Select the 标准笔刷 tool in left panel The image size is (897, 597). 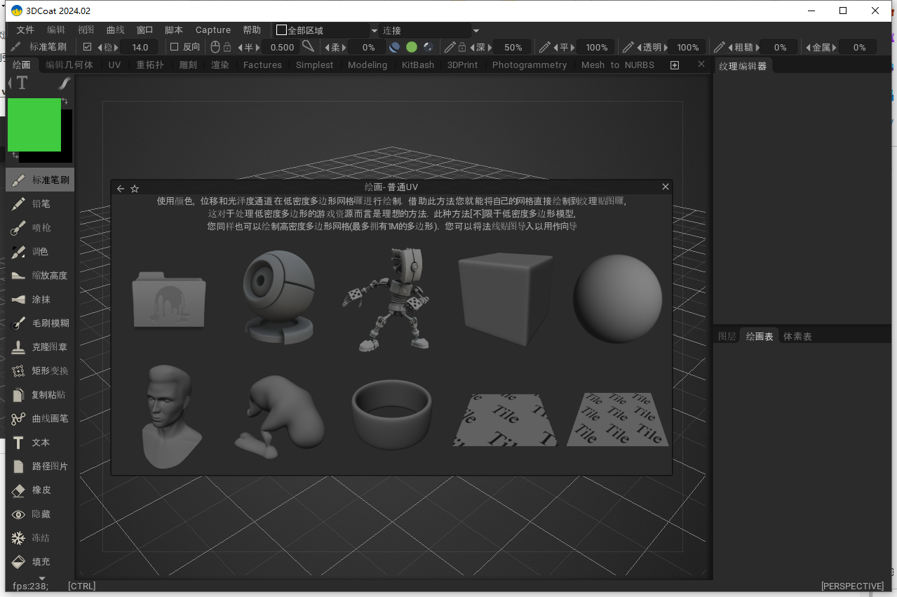[x=40, y=180]
